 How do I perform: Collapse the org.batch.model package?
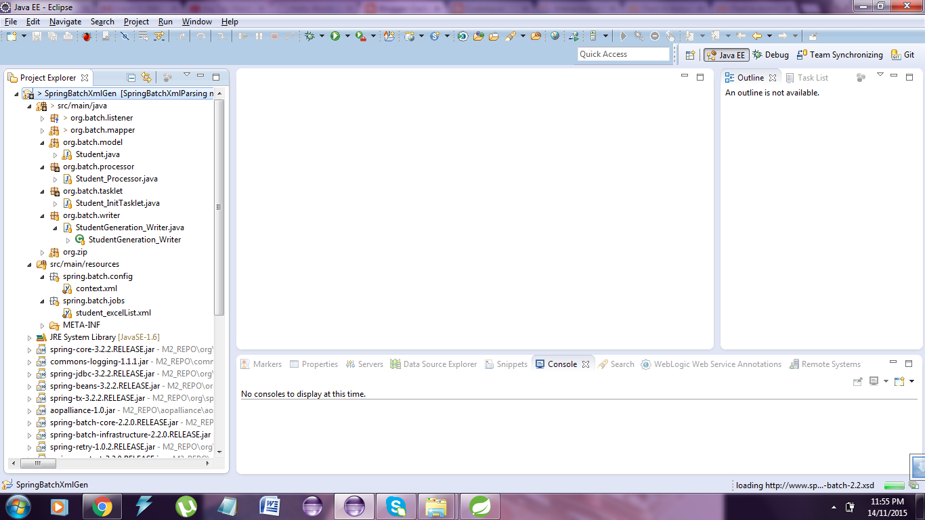42,142
